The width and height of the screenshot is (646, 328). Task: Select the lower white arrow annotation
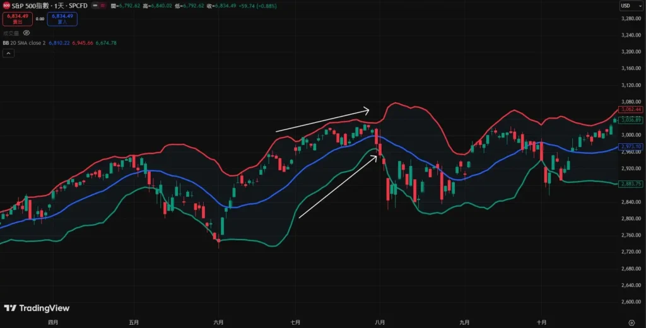[338, 187]
